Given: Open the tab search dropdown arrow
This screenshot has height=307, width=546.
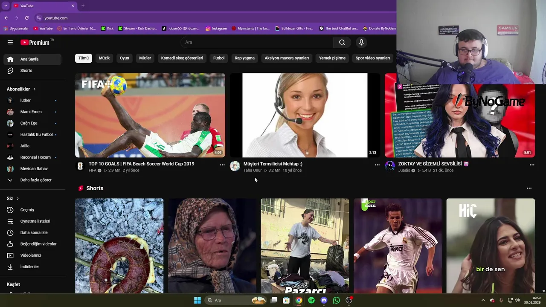Looking at the screenshot, I should 5,6.
